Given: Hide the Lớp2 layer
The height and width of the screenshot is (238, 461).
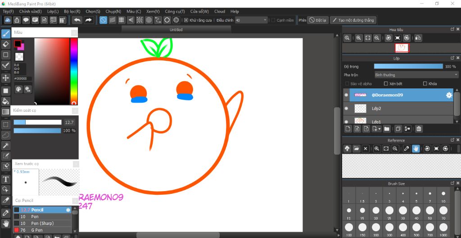Looking at the screenshot, I should pyautogui.click(x=346, y=108).
